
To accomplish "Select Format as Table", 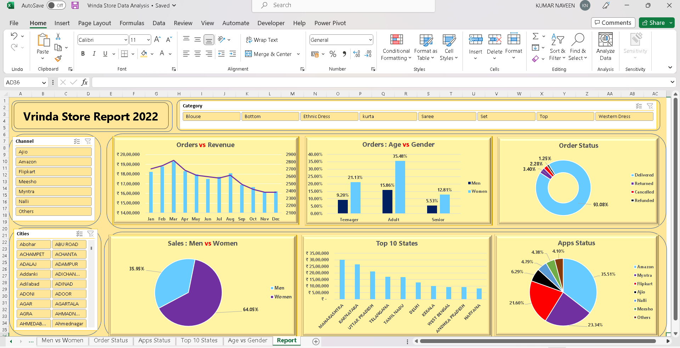I will coord(425,47).
